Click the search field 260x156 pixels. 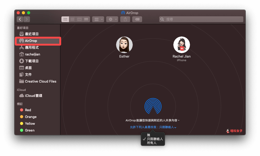[201, 19]
